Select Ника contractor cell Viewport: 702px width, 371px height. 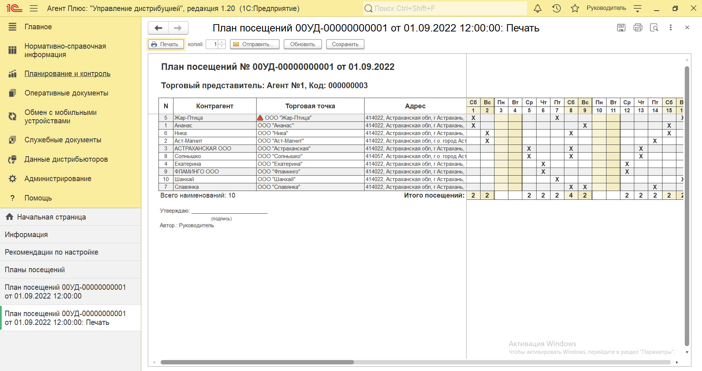pos(215,133)
